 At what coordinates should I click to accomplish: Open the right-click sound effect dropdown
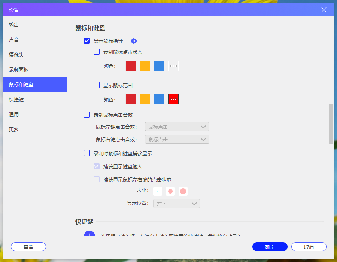tap(177, 139)
